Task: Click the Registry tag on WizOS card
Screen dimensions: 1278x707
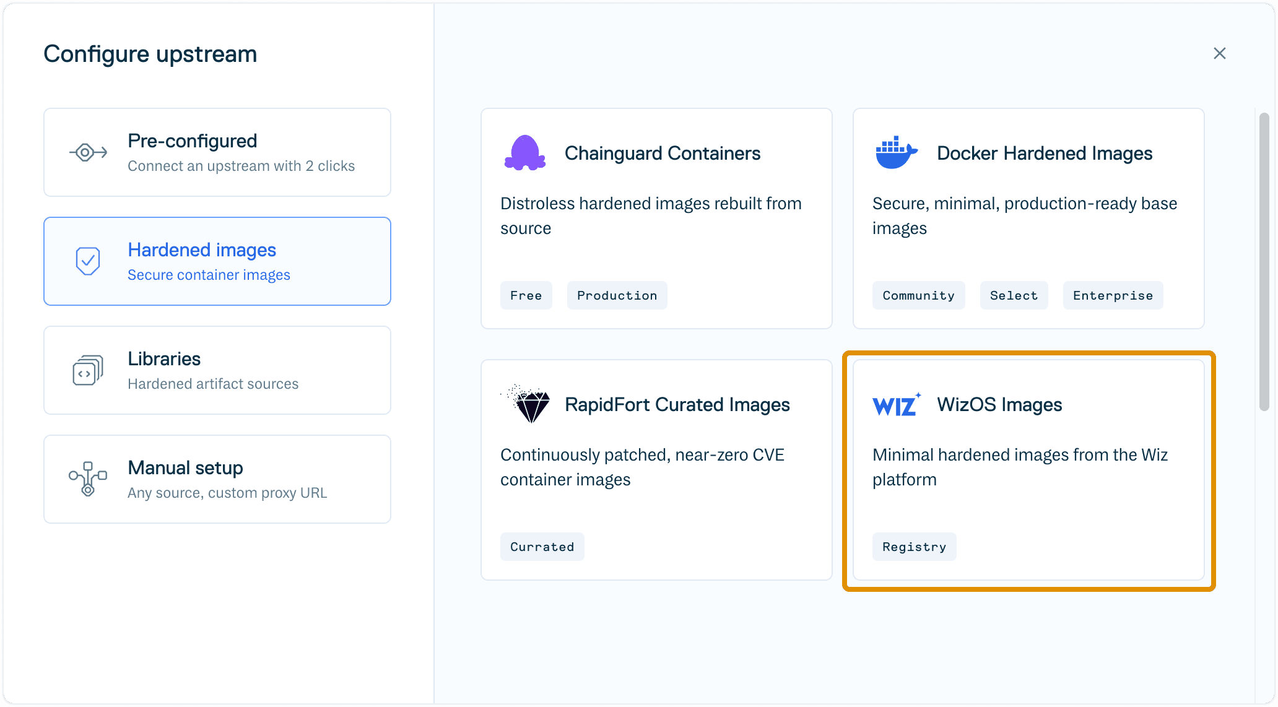Action: tap(915, 547)
